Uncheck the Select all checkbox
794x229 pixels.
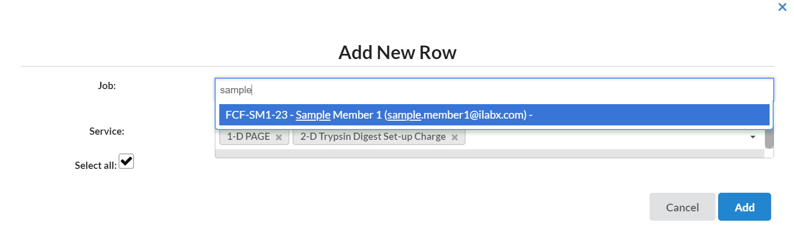tap(126, 161)
